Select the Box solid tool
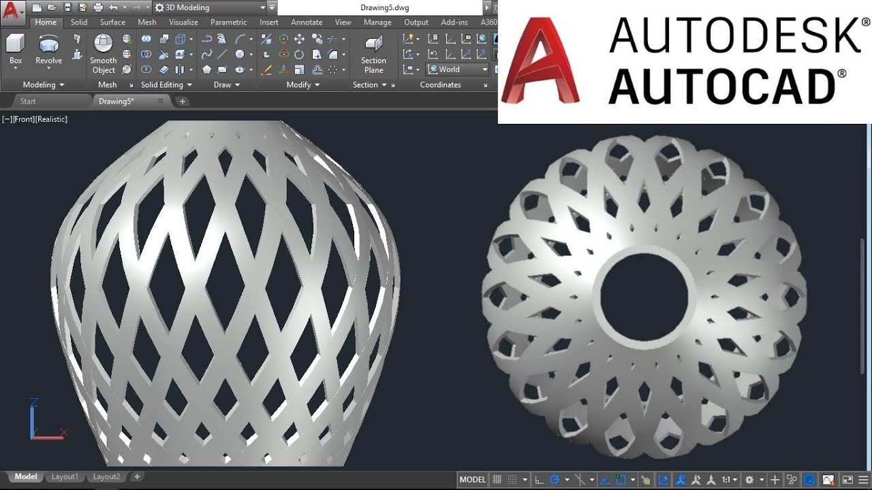Screen dimensions: 872x490 click(16, 49)
